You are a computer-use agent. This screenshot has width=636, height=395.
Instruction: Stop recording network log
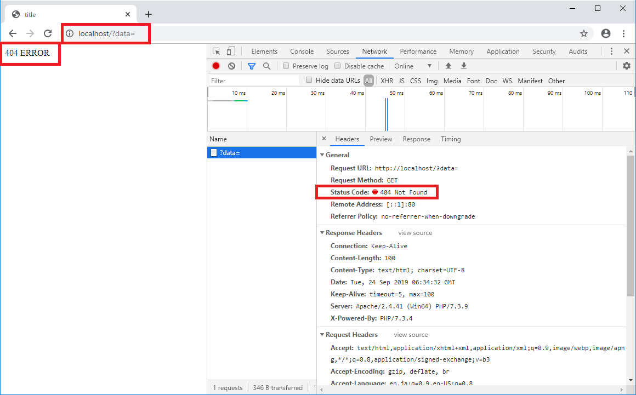(x=216, y=66)
